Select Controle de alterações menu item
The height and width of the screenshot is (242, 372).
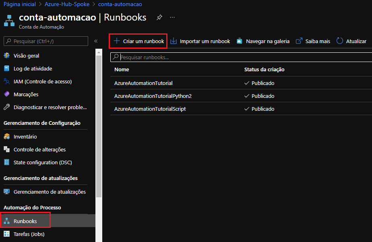coord(39,149)
